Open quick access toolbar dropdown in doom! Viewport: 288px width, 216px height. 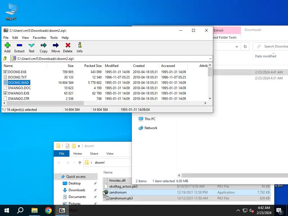coord(79,146)
